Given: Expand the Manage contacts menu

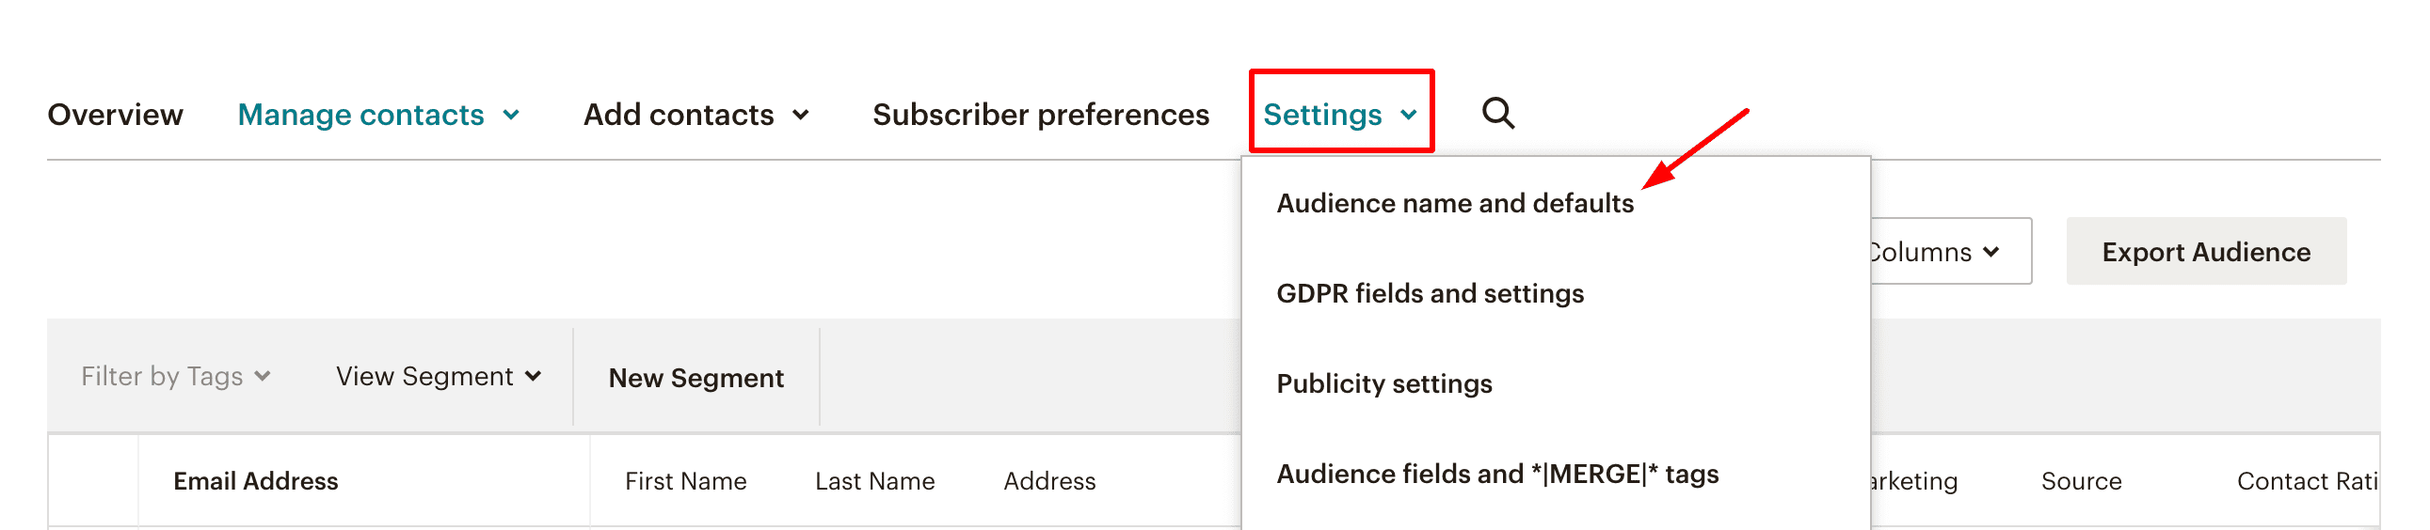Looking at the screenshot, I should click(378, 115).
